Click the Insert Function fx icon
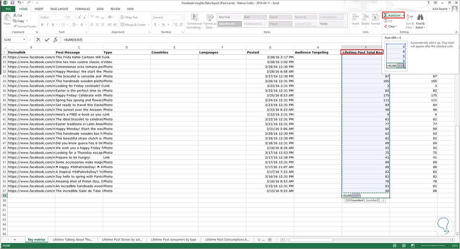 [56, 39]
